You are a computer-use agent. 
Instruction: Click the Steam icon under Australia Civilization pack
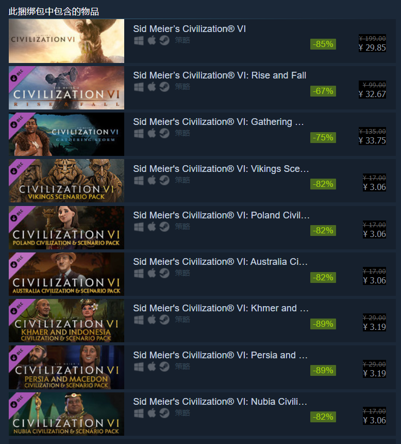pos(164,273)
